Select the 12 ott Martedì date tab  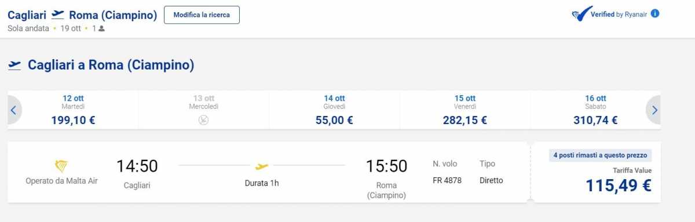tap(73, 110)
